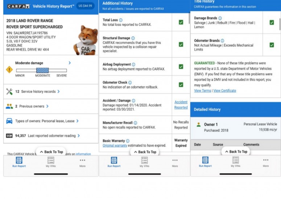Viewport: 281px width, 199px height.
Task: Click the wrench service history icon
Action: [9, 92]
